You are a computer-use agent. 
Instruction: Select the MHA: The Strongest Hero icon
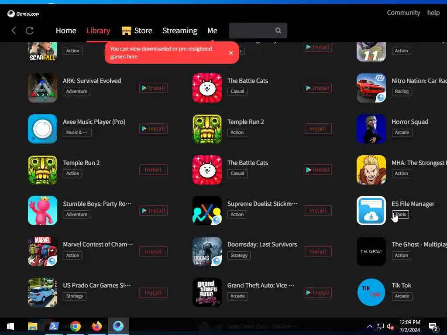pyautogui.click(x=371, y=170)
